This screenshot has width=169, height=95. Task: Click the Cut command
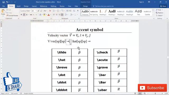(8, 10)
